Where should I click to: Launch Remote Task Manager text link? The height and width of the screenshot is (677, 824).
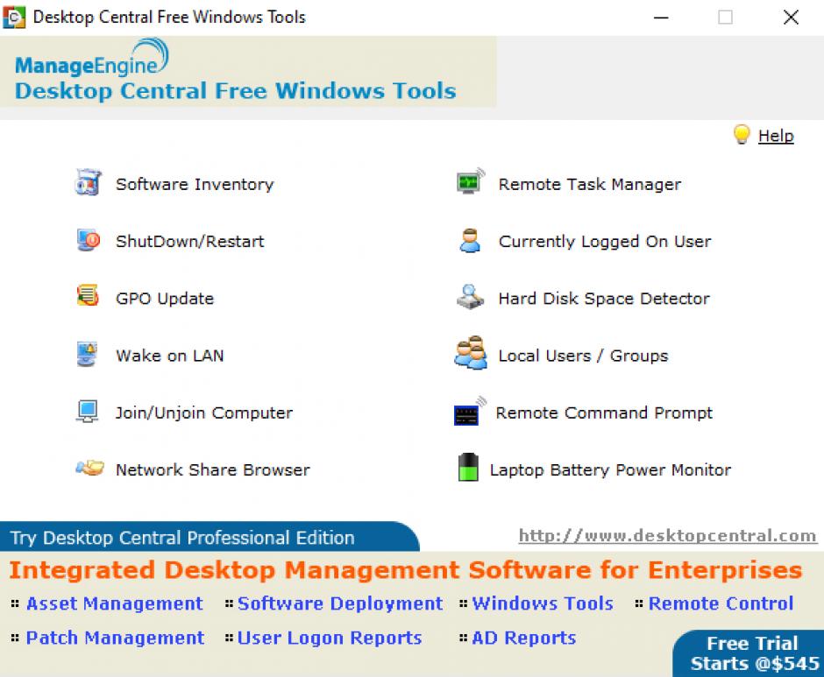point(590,184)
